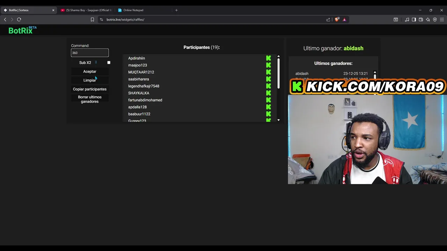Select participant apdalla128
Screen dimensions: 447x251
(137, 107)
